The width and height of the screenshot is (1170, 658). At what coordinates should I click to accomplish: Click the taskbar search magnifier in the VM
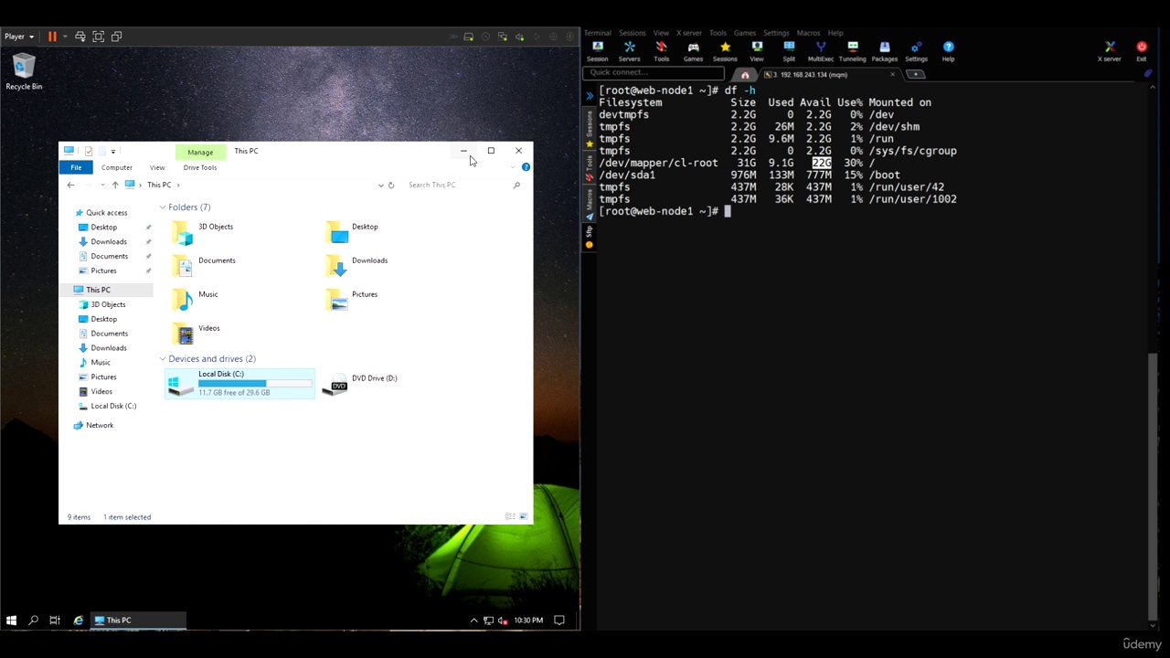point(33,621)
